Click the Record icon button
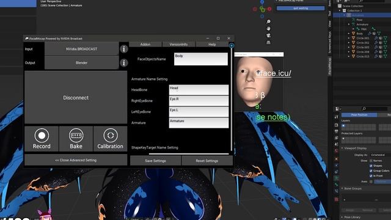This screenshot has height=220, width=391. 42,139
